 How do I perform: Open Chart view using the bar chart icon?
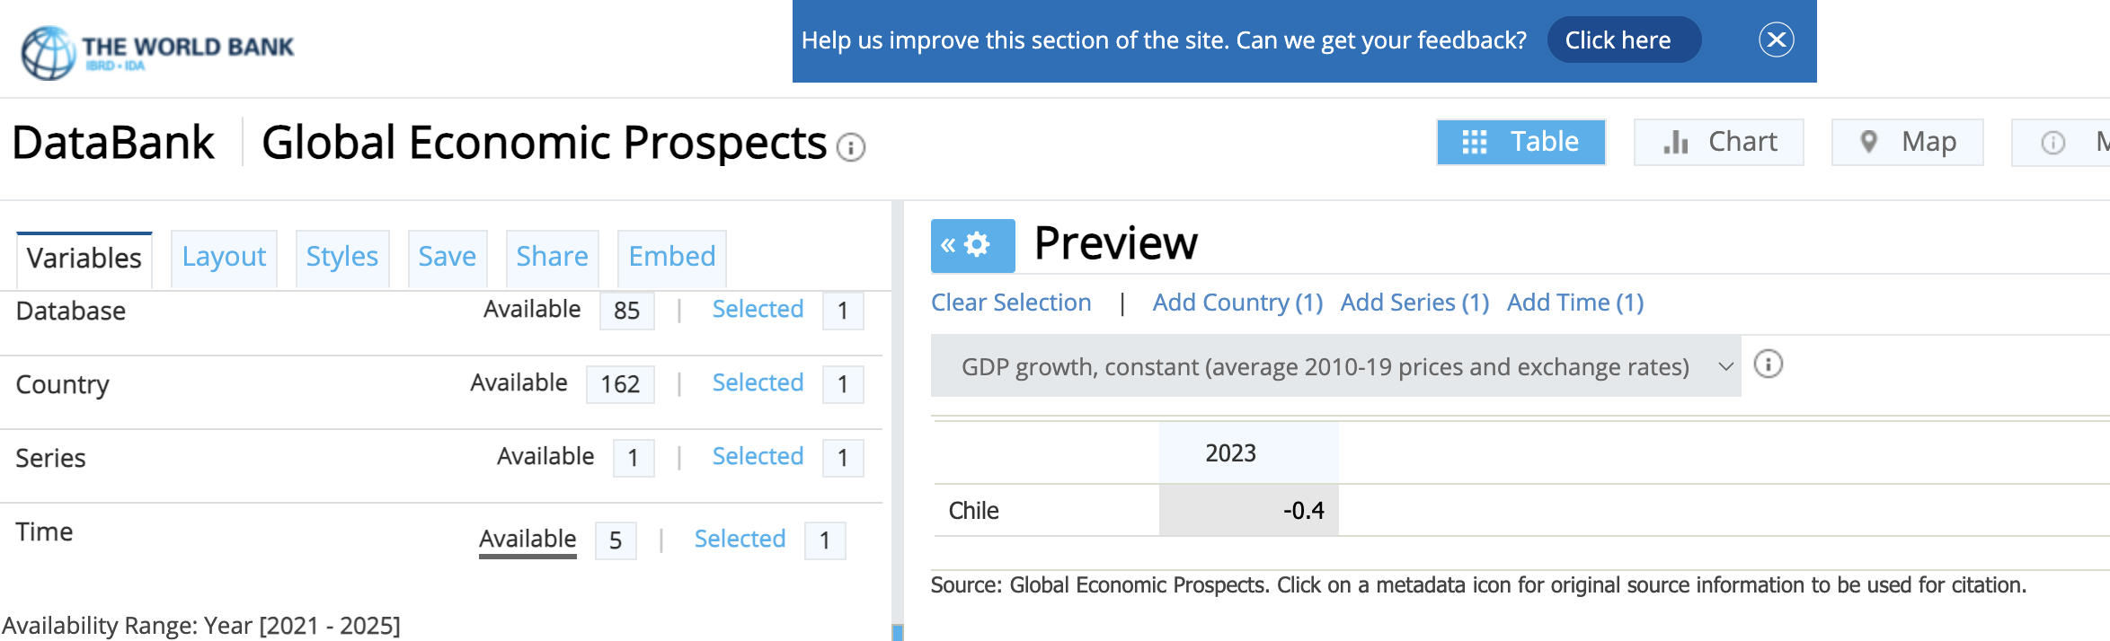[1675, 142]
